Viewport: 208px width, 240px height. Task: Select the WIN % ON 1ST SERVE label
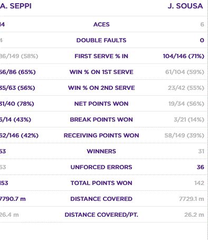pyautogui.click(x=101, y=72)
